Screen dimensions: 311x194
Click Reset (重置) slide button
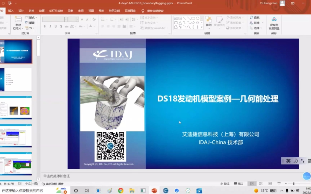click(30, 23)
